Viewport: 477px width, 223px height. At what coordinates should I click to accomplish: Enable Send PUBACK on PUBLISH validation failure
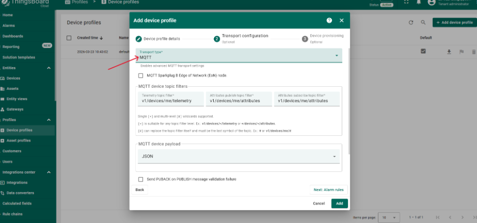point(141,179)
